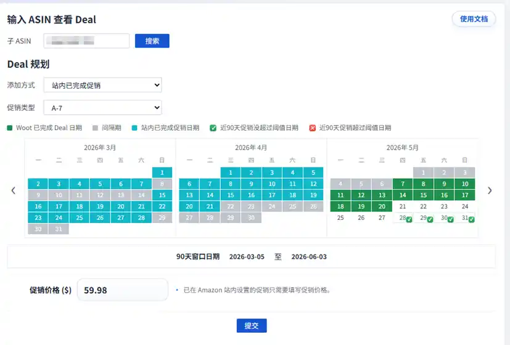Go to previous months arrow
The image size is (510, 345).
[14, 190]
